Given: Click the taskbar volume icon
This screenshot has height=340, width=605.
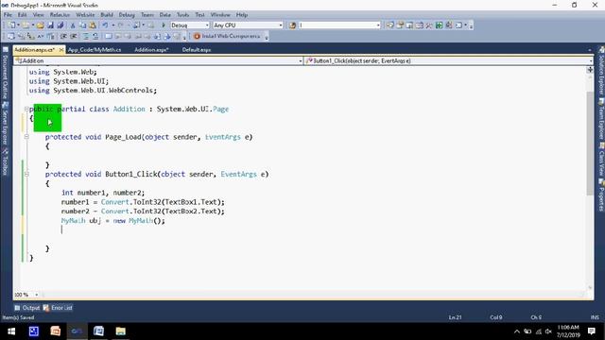Looking at the screenshot, I should point(548,331).
